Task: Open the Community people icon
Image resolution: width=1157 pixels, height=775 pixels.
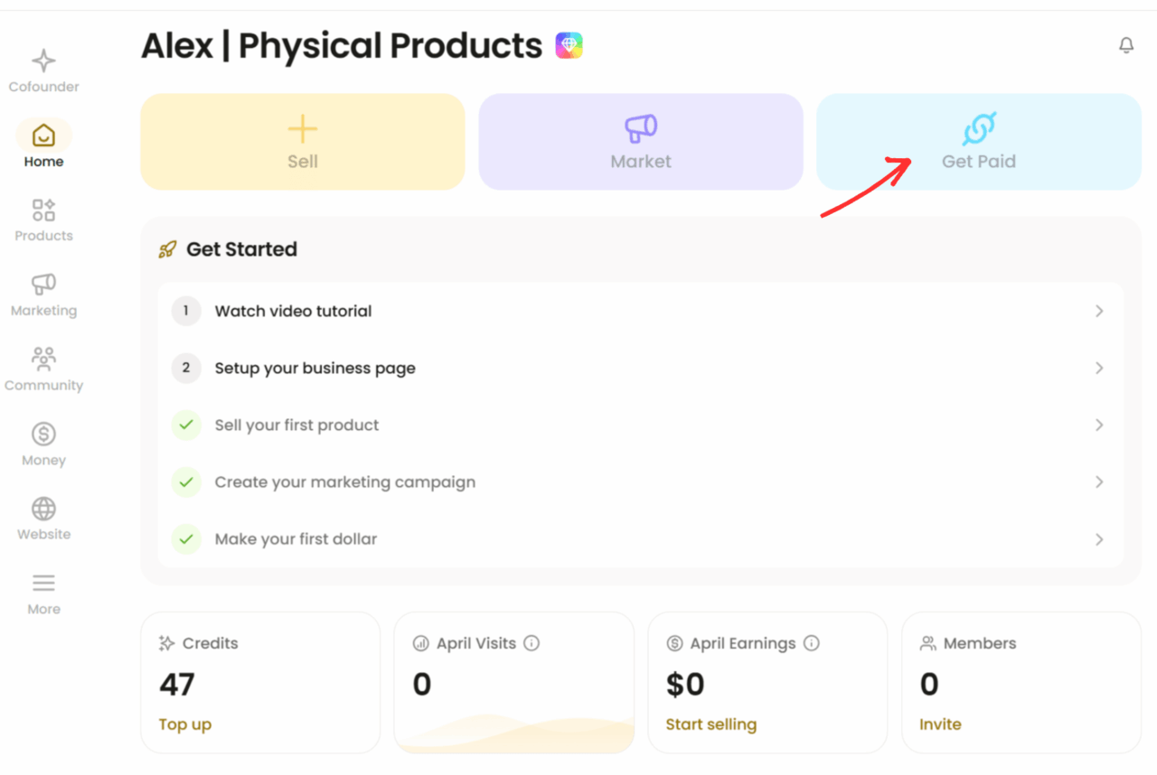Action: 43,359
